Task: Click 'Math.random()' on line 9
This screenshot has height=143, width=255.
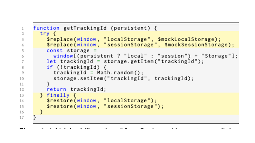Action: tap(119, 73)
